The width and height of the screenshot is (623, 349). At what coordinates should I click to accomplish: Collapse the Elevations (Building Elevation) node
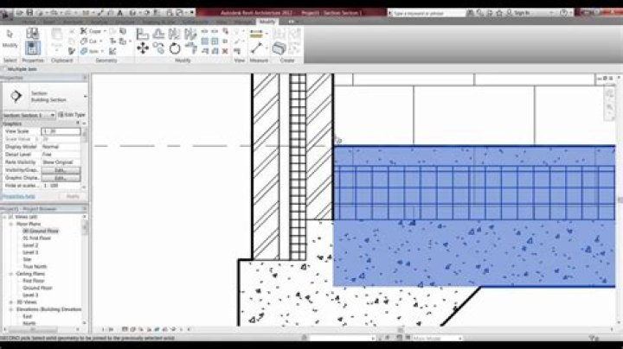coord(11,309)
